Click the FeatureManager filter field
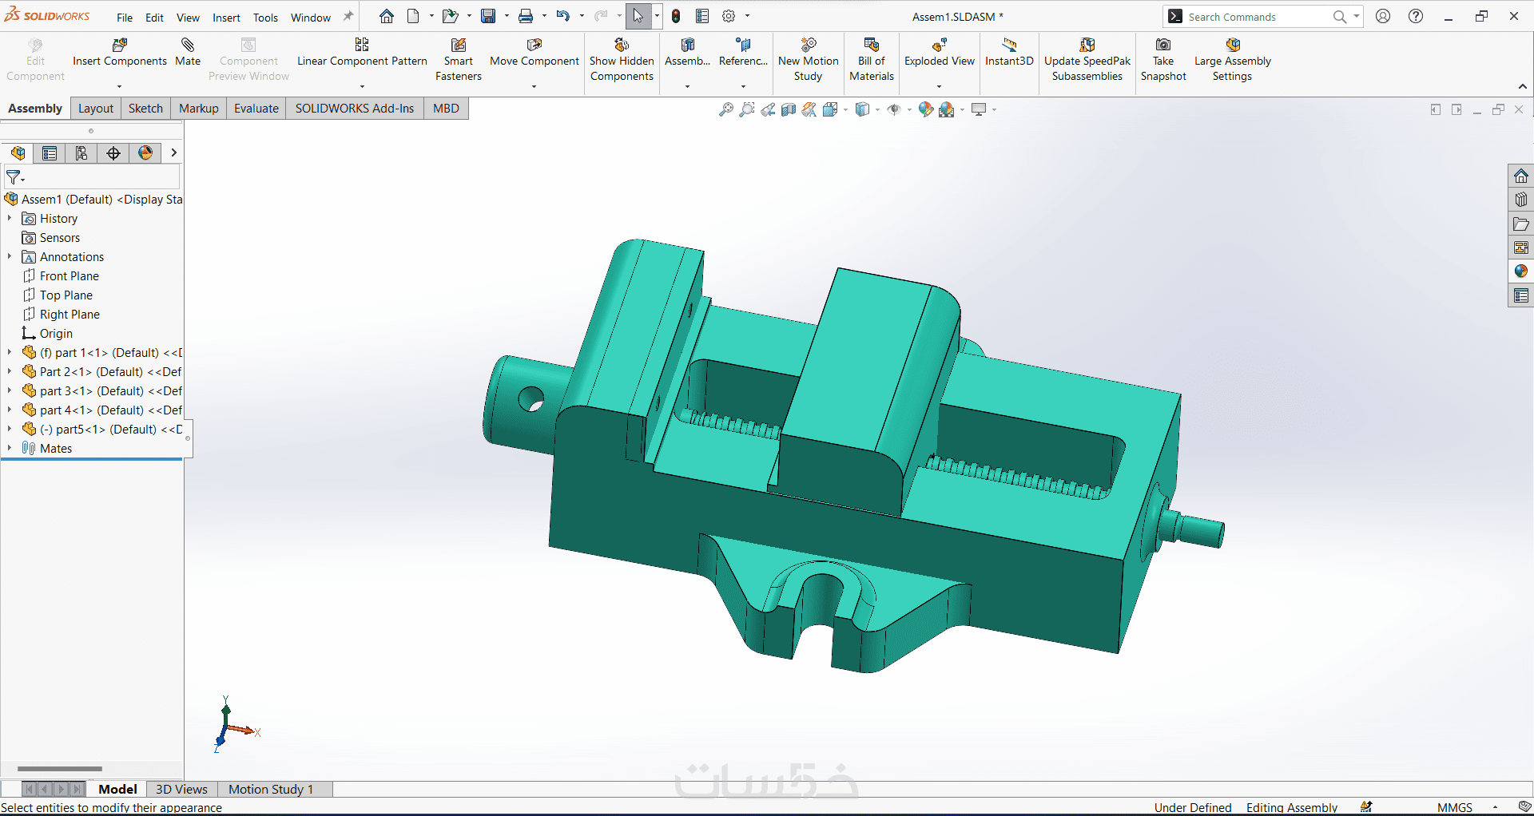Viewport: 1534px width, 816px height. 92,176
